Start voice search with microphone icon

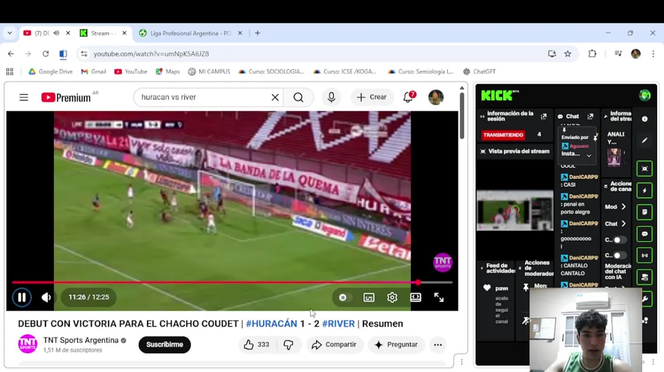pyautogui.click(x=331, y=97)
